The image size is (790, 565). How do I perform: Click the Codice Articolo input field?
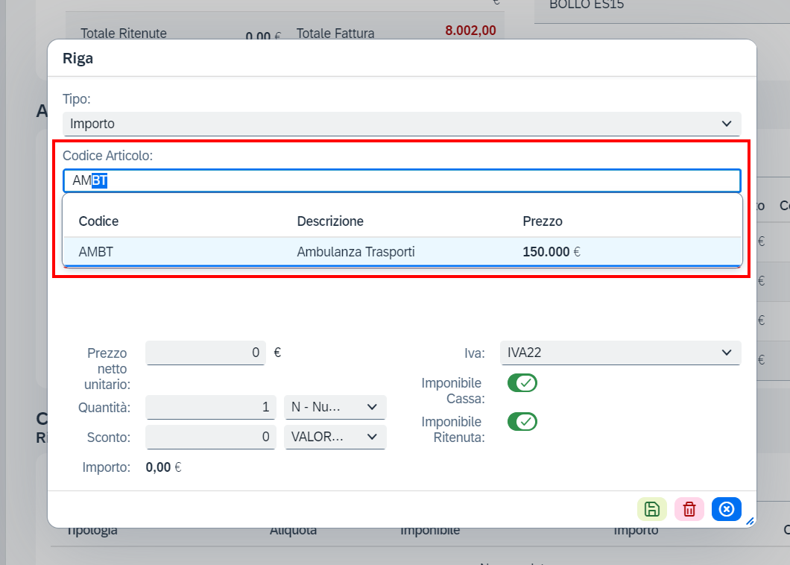coord(402,181)
